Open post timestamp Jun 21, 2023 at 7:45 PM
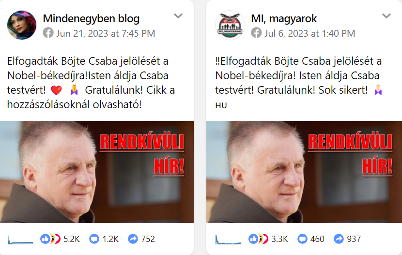 tap(106, 33)
